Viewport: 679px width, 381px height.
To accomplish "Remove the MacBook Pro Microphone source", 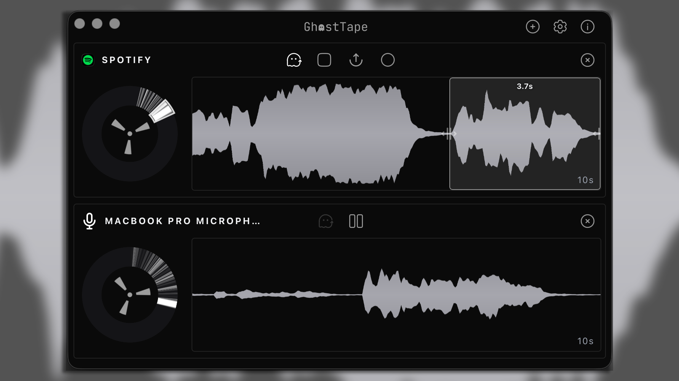I will (x=587, y=221).
